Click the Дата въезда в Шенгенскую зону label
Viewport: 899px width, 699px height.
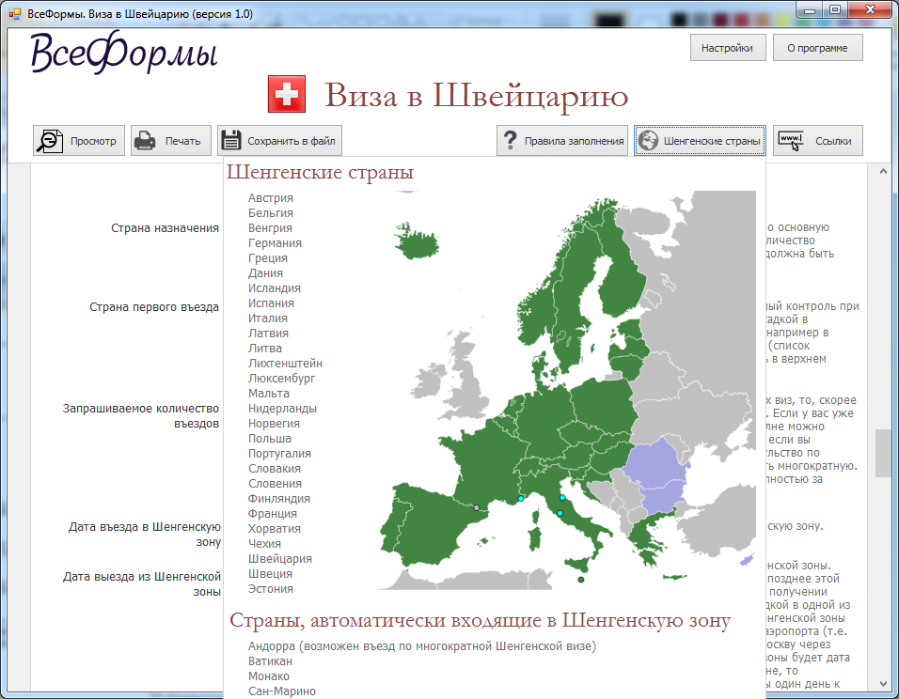click(x=145, y=534)
